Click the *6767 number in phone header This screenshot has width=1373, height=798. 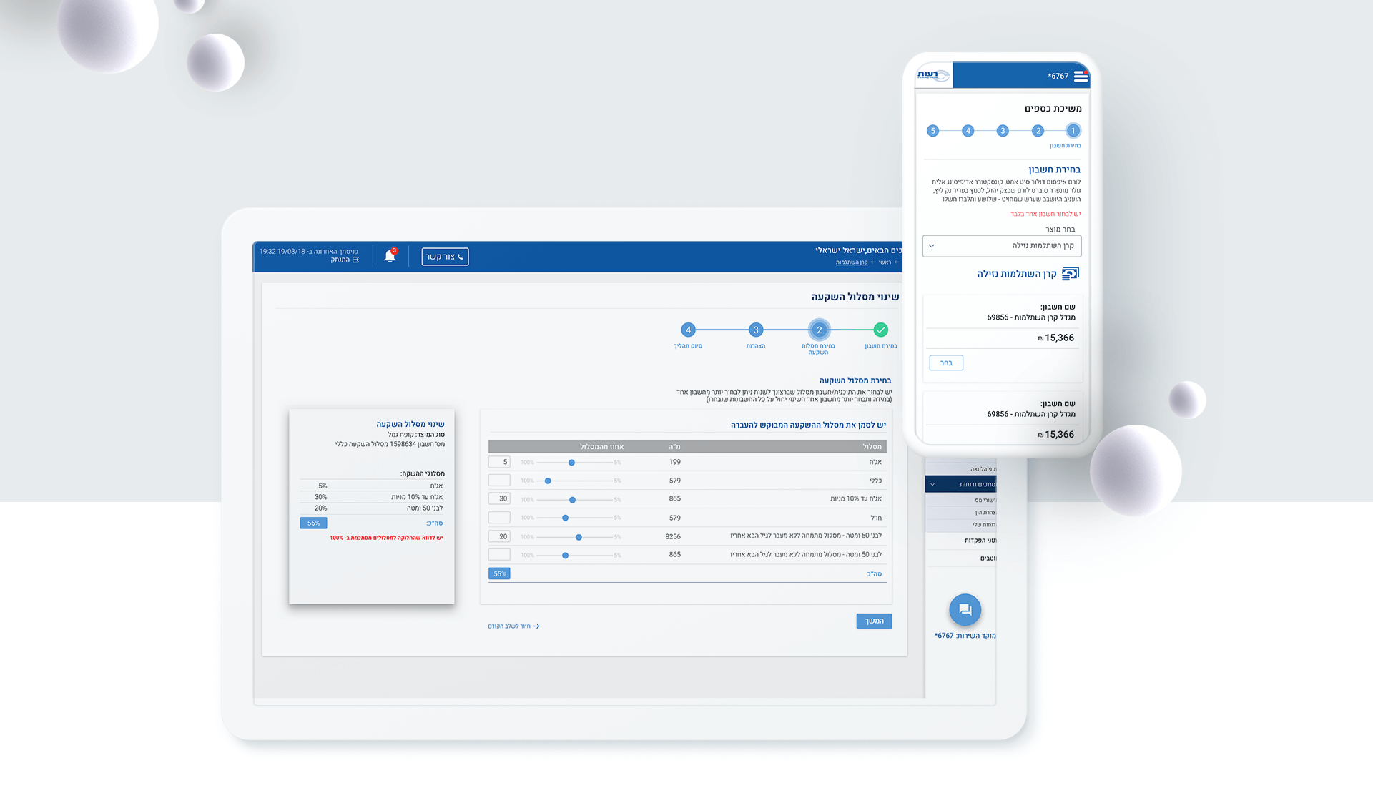pyautogui.click(x=1058, y=77)
